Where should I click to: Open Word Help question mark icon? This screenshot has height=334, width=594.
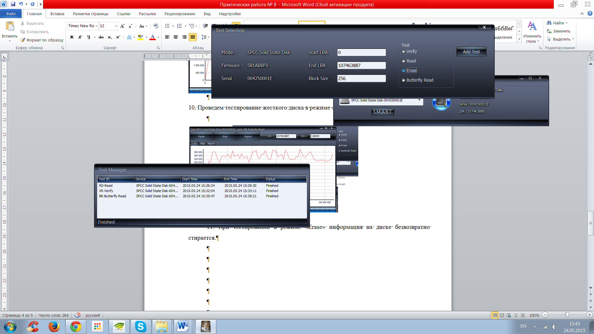(x=590, y=14)
